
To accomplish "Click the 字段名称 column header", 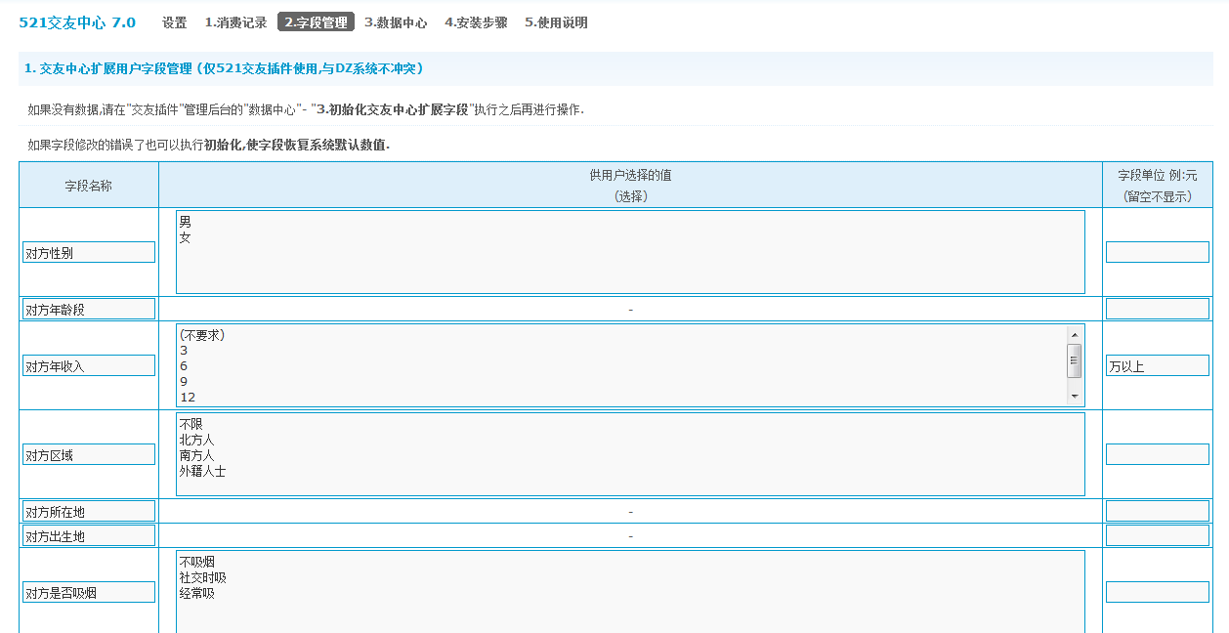I will point(89,185).
